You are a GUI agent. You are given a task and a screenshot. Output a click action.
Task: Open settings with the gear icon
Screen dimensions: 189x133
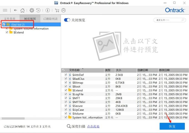[x=32, y=10]
